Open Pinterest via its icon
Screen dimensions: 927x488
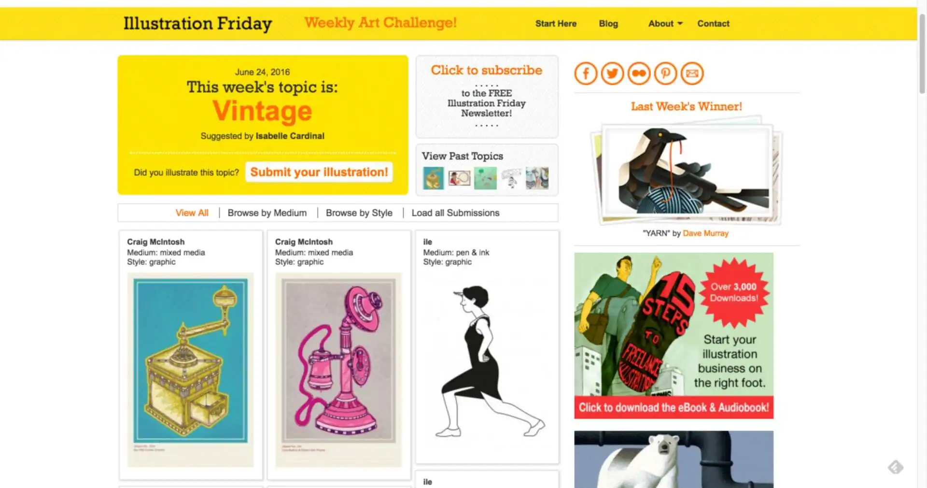tap(665, 73)
